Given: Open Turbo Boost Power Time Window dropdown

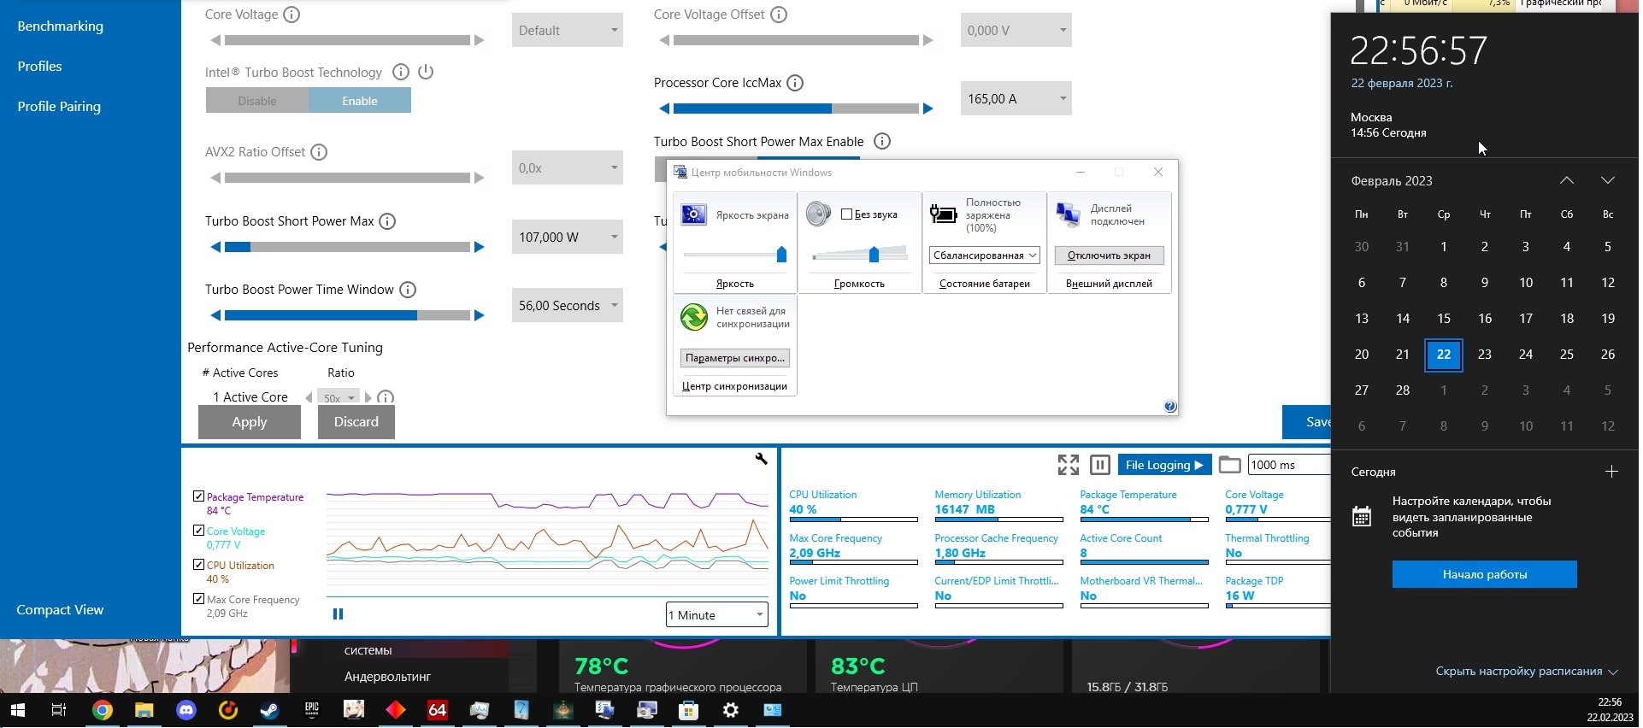Looking at the screenshot, I should click(568, 305).
